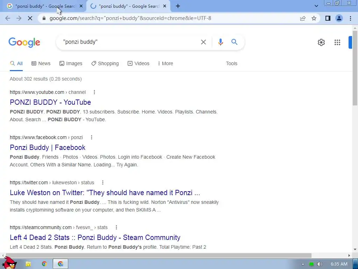
Task: Stop loading the page
Action: tap(30, 18)
